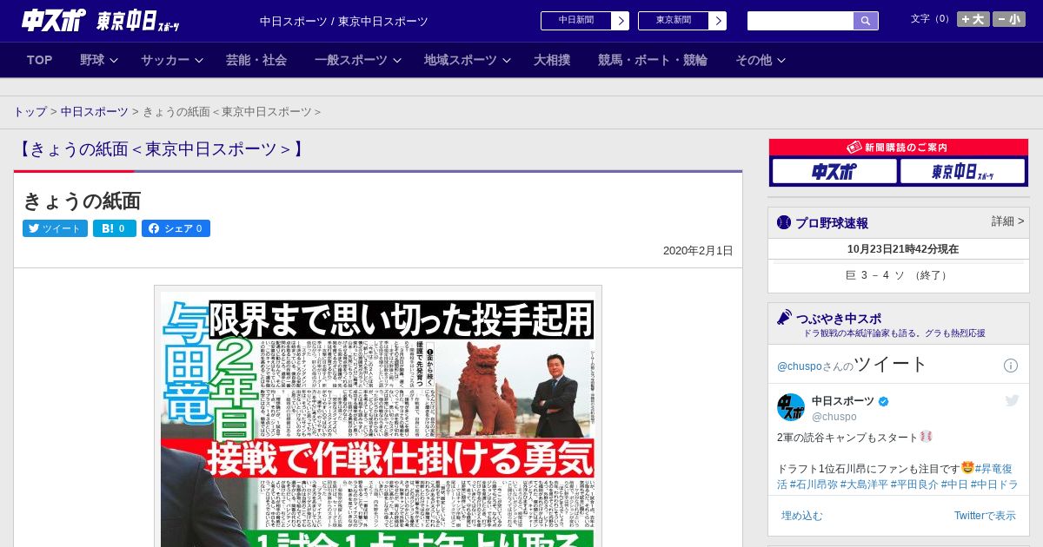Click arrow beside 東京新聞 button

(x=718, y=21)
